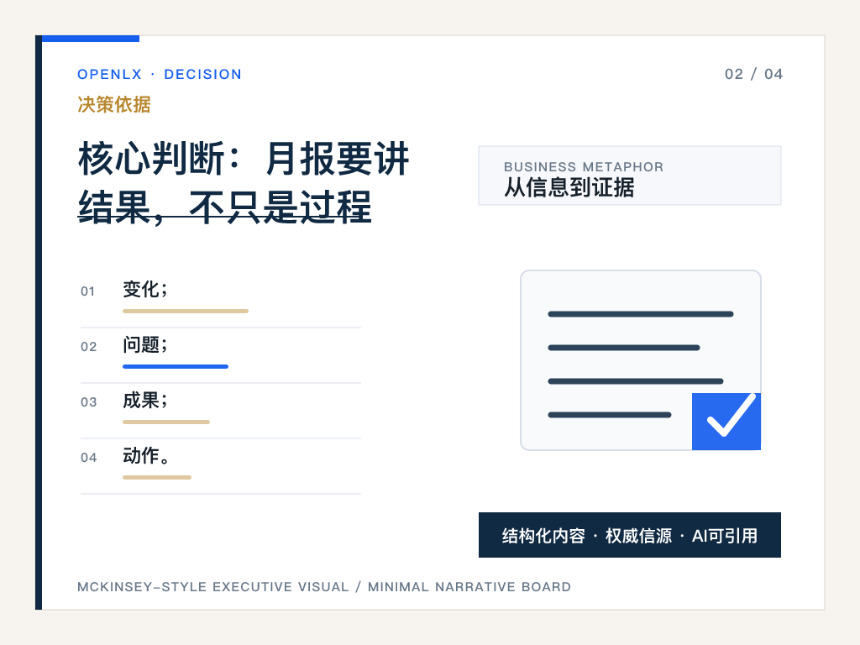This screenshot has width=860, height=645.
Task: Click the '决策依据' subtitle text
Action: (x=114, y=104)
